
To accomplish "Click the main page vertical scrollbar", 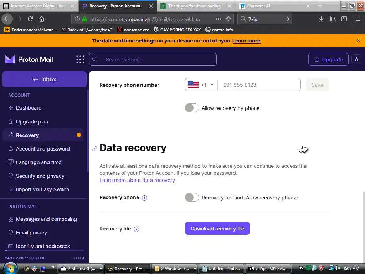I will pos(363,227).
